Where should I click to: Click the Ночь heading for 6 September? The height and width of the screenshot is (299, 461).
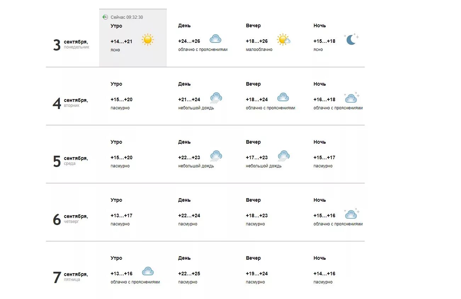coord(319,200)
